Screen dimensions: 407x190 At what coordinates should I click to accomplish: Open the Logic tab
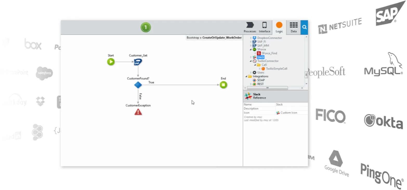[279, 27]
